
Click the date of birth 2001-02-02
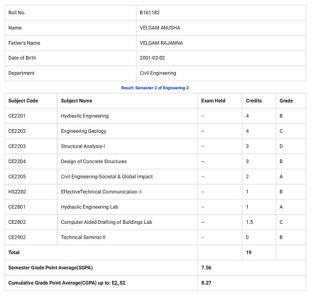152,58
